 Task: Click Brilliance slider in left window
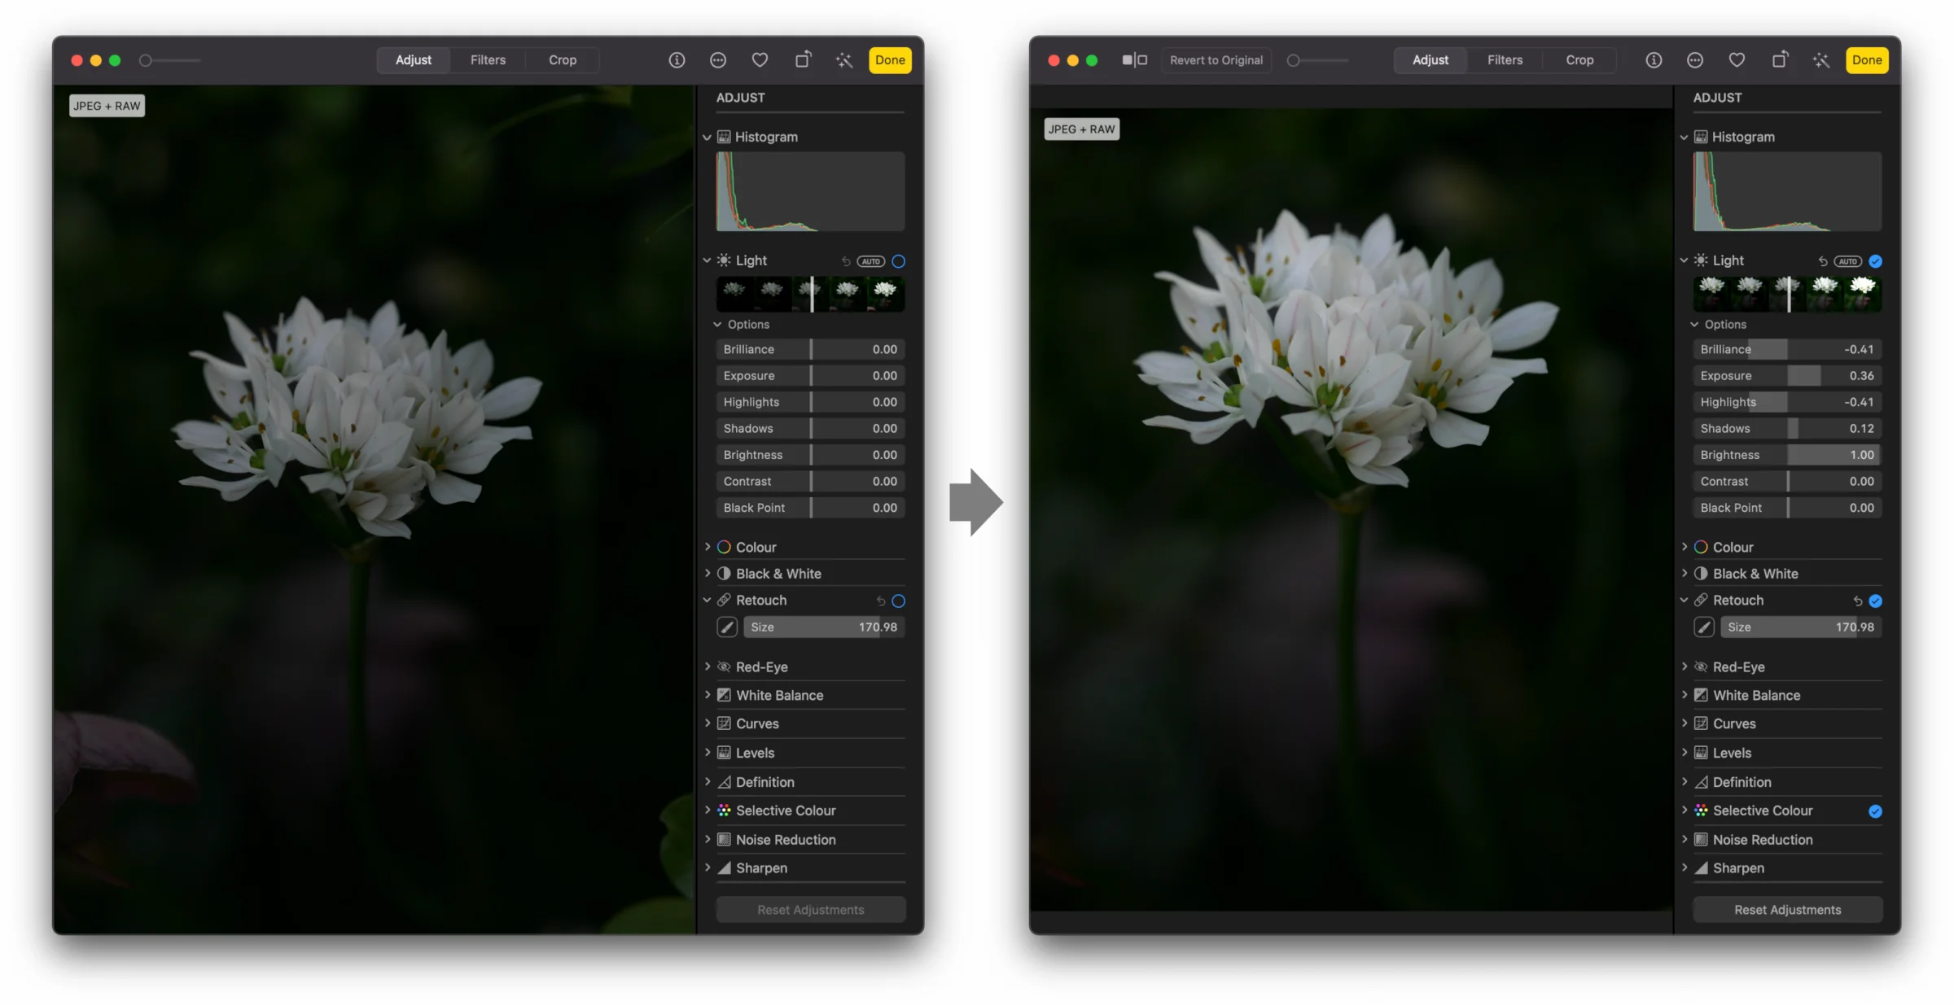[x=811, y=349]
